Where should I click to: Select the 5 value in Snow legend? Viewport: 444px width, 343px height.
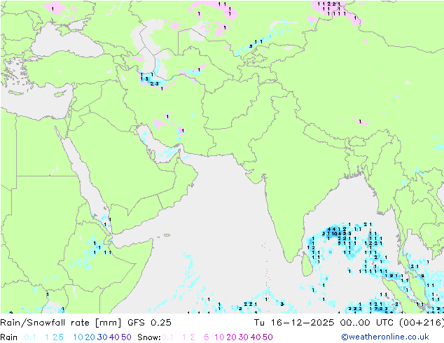click(207, 337)
